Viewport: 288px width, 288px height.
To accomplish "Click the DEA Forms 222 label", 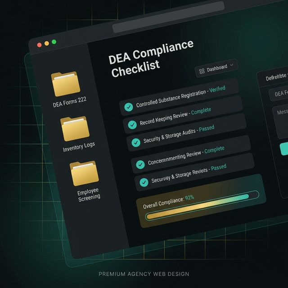I will (x=70, y=102).
